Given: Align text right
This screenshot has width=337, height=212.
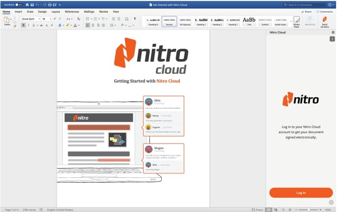Looking at the screenshot, I should [x=98, y=25].
